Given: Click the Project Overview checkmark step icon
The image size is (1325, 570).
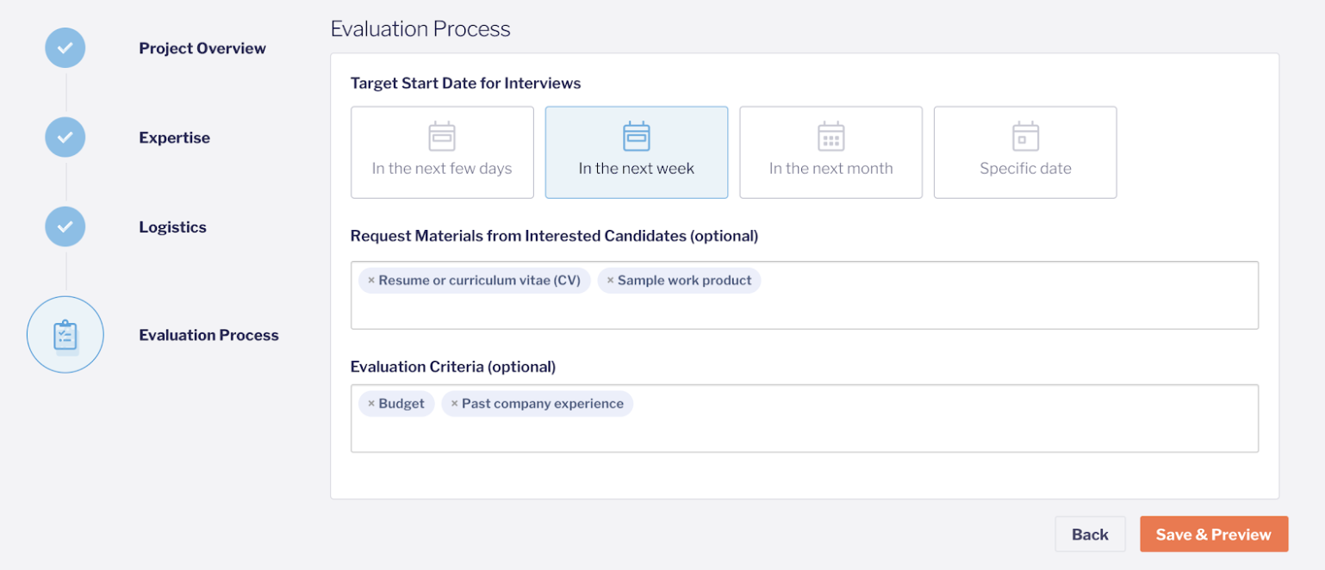Looking at the screenshot, I should tap(65, 48).
